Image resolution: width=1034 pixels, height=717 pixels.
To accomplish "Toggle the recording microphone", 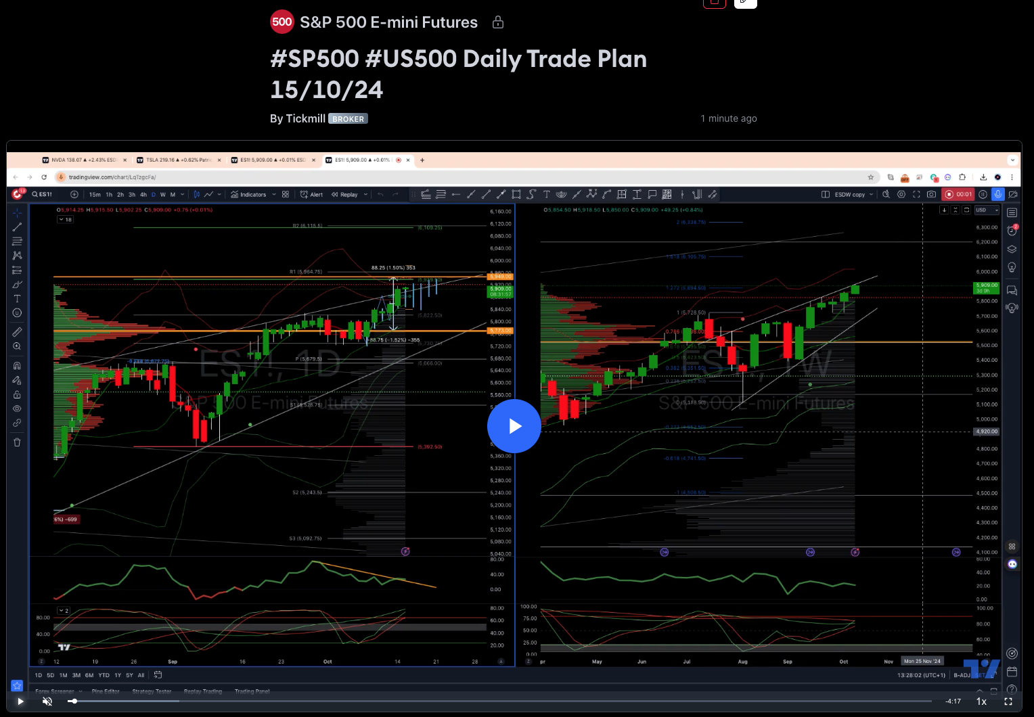I will pos(997,194).
